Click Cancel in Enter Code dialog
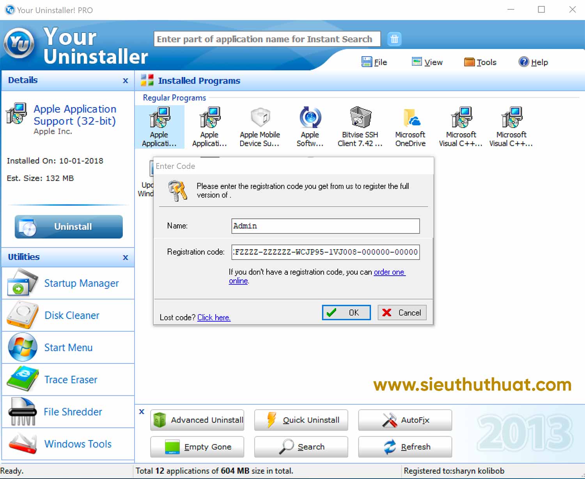 402,313
